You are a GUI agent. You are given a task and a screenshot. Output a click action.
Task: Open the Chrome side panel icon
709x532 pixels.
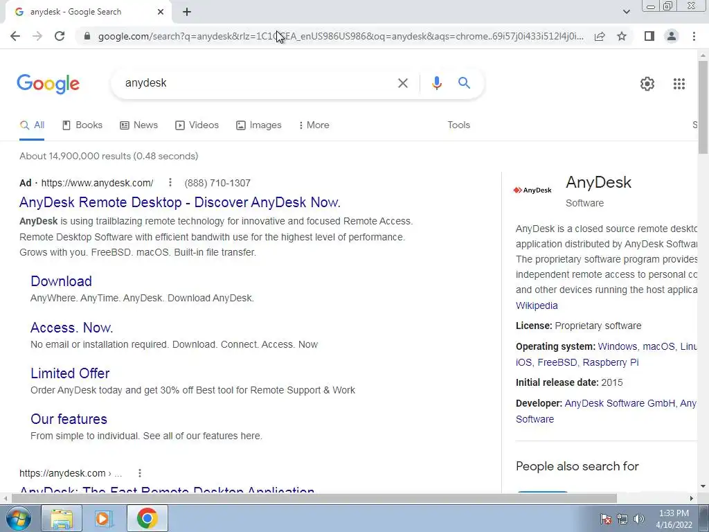point(649,36)
